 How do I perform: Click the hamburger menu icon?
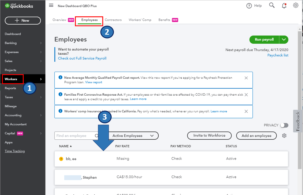51,5
